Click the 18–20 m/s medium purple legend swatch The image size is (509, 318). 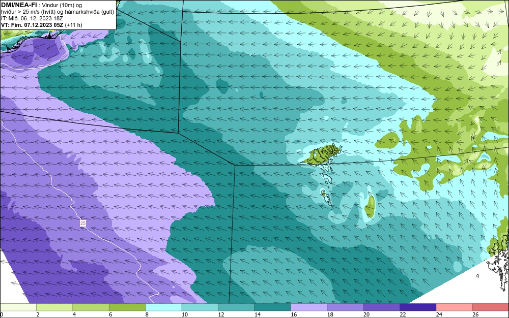tap(346, 307)
